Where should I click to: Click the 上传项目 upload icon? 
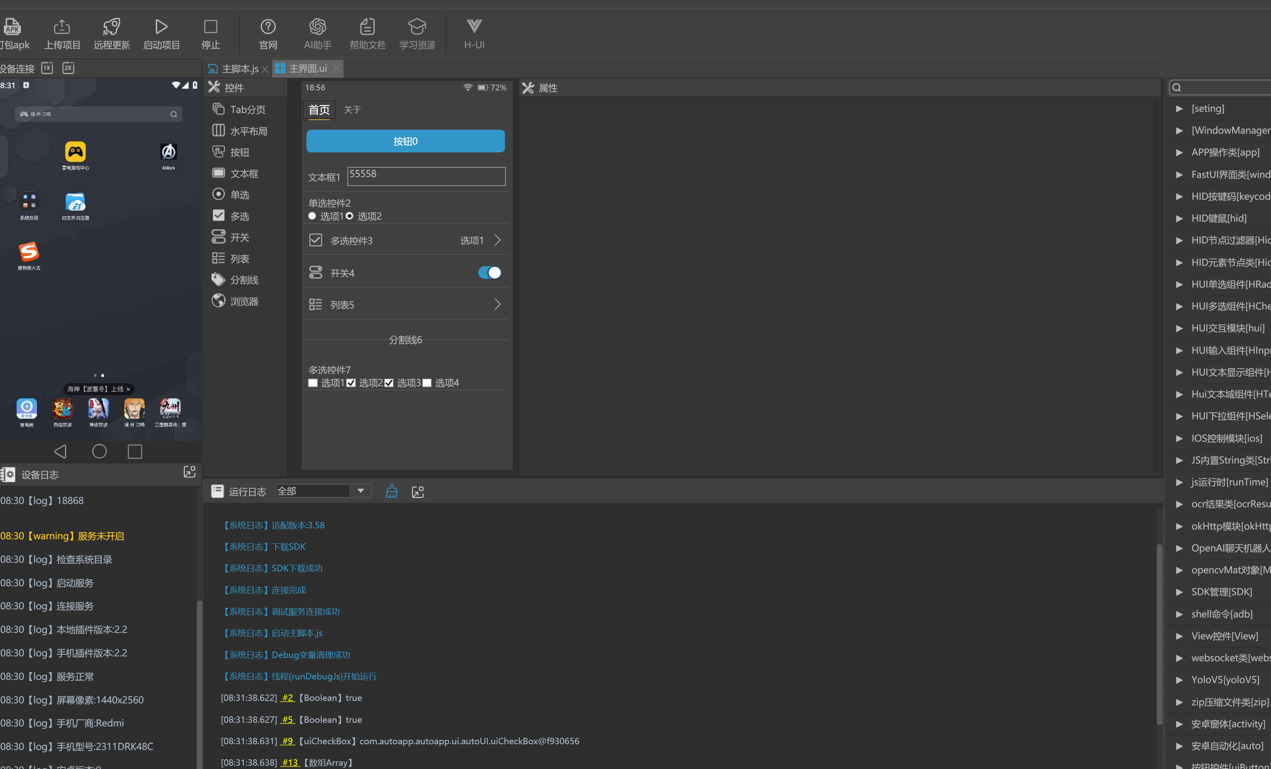coord(62,26)
